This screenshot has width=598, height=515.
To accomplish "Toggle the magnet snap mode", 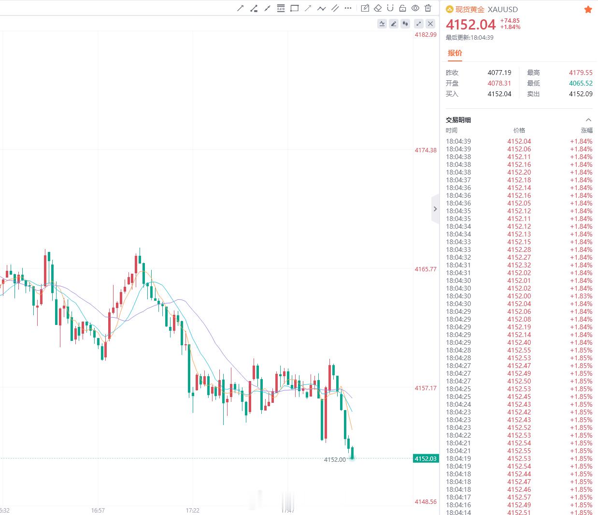I will coord(390,8).
